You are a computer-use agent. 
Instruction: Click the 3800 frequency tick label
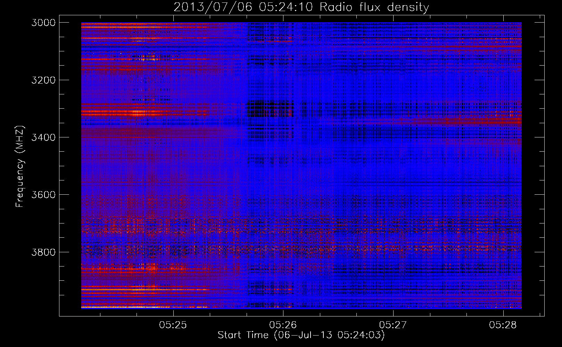click(43, 252)
